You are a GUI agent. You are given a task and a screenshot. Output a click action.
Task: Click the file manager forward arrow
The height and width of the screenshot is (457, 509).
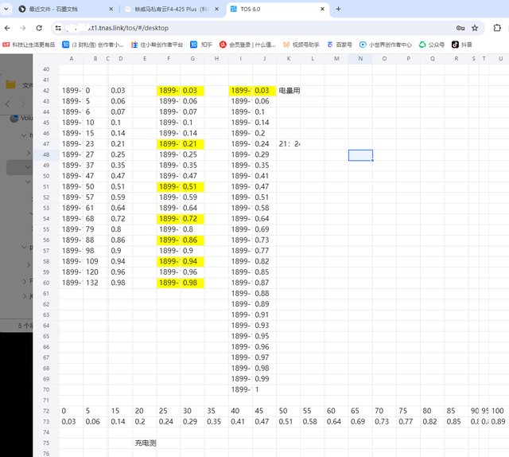23,104
